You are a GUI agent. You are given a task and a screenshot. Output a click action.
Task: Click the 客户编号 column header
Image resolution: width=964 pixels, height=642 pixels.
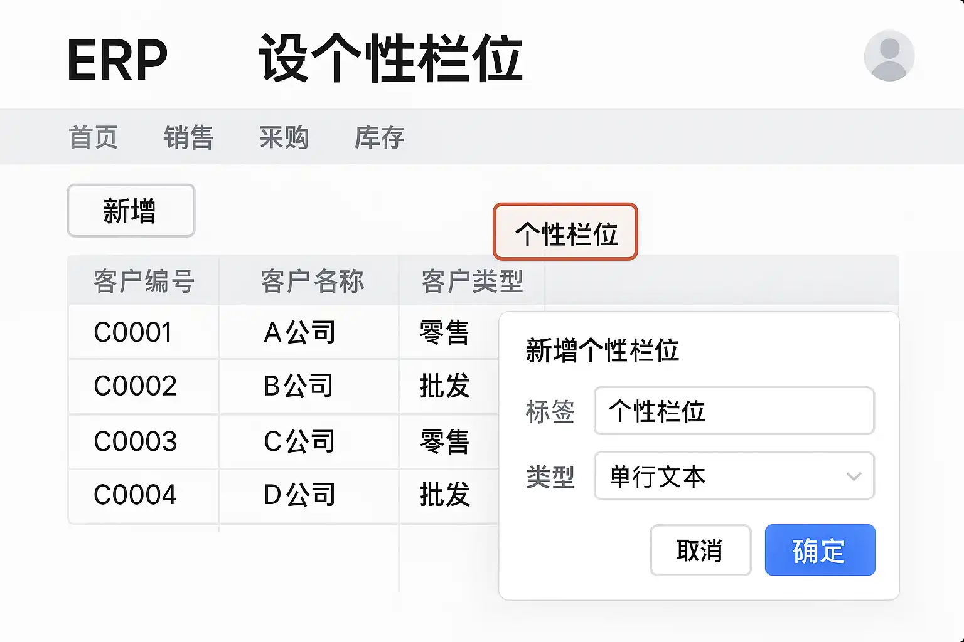coord(144,281)
